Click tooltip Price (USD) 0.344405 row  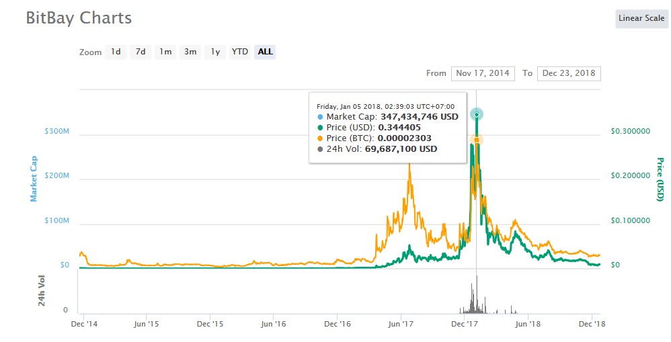pos(369,128)
